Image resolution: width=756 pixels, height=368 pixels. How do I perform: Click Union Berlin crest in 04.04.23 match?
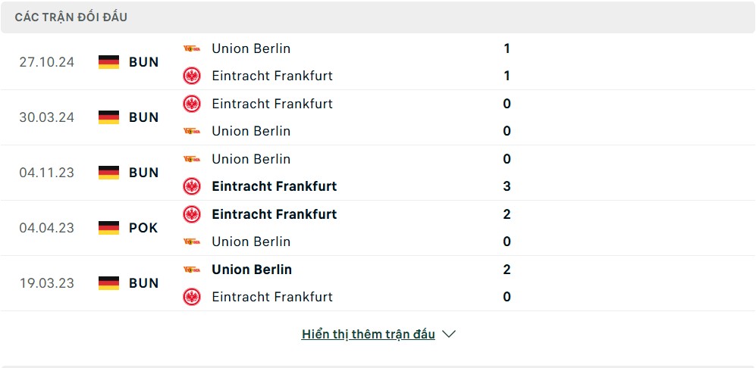192,242
